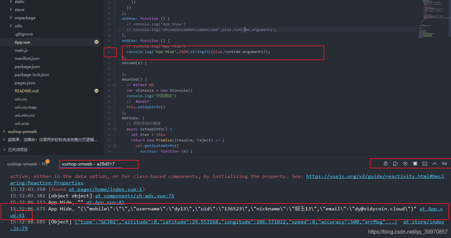Open the at store/index.js:79 link
Viewport: 451px width, 238px height.
point(423,221)
